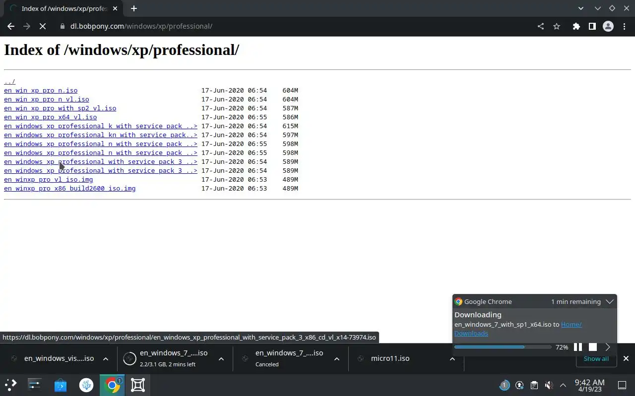The height and width of the screenshot is (396, 635).
Task: Go back to the previous page
Action: (x=11, y=26)
